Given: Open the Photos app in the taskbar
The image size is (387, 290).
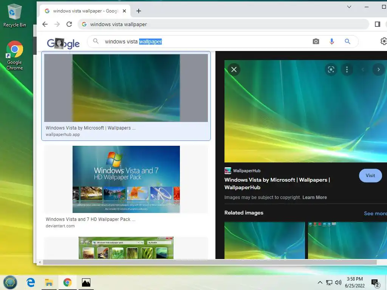Looking at the screenshot, I should click(x=86, y=282).
